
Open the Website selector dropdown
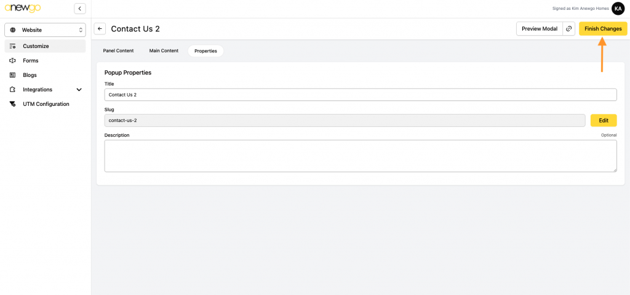click(x=45, y=30)
